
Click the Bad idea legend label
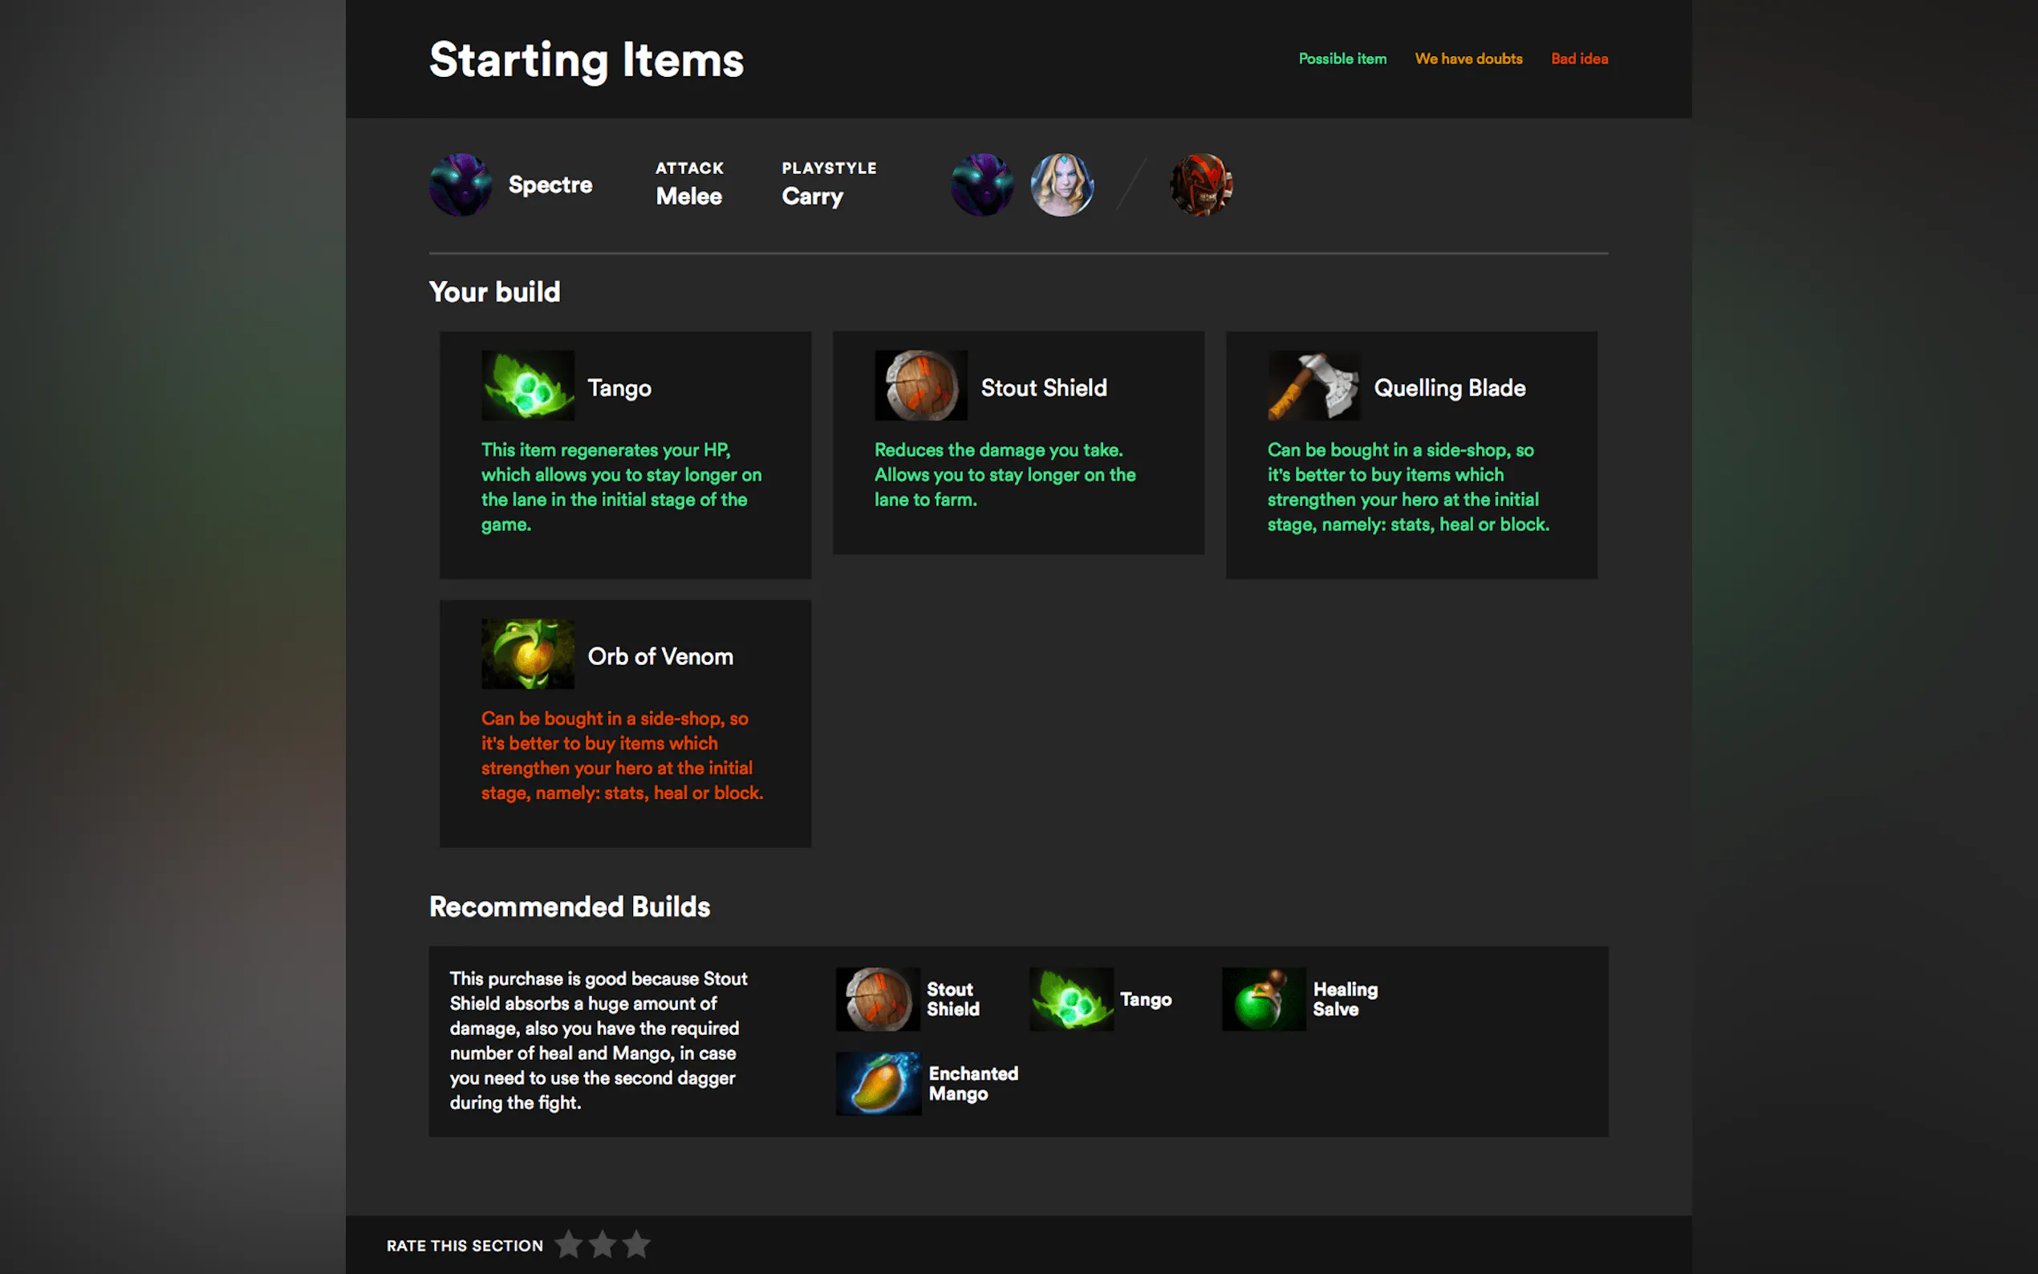(1580, 59)
